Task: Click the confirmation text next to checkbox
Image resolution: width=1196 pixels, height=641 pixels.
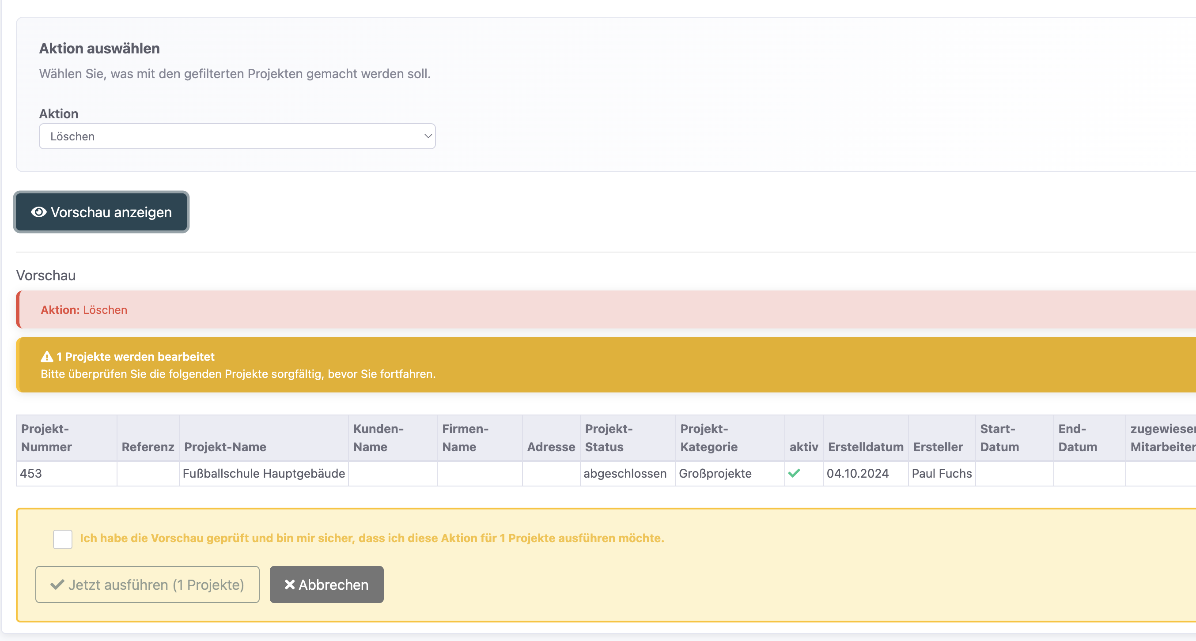Action: 371,538
